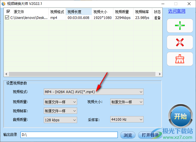Click the app logo in title bar
The image size is (196, 142).
coord(3,4)
